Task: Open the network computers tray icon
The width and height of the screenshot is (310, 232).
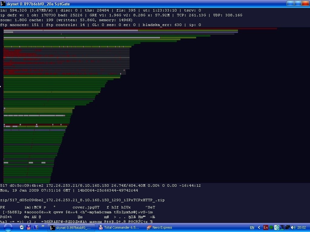Action: tap(287, 227)
